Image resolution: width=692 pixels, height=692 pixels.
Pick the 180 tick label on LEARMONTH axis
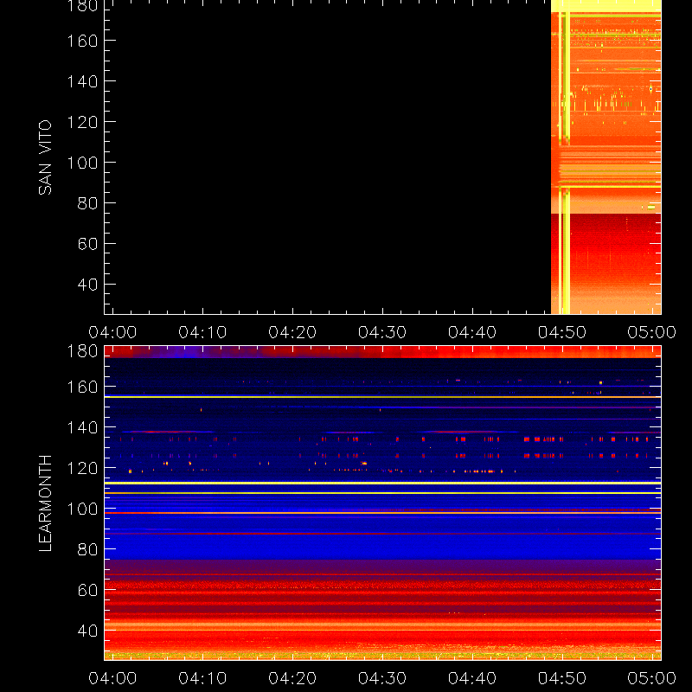(82, 351)
